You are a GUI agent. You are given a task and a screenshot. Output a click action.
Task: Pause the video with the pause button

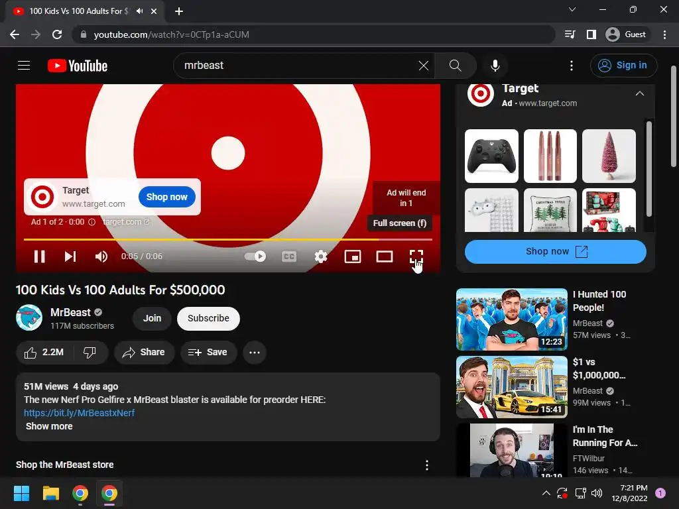(39, 256)
